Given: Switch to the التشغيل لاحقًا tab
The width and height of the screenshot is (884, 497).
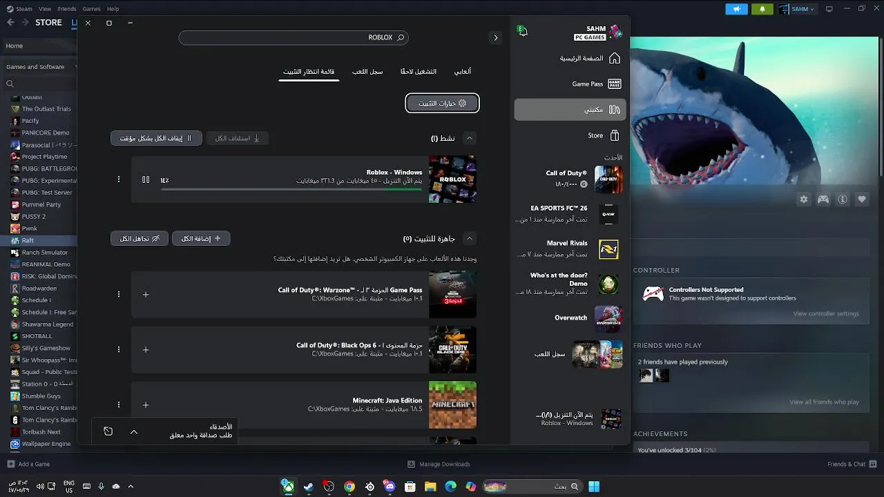Looking at the screenshot, I should pos(419,72).
